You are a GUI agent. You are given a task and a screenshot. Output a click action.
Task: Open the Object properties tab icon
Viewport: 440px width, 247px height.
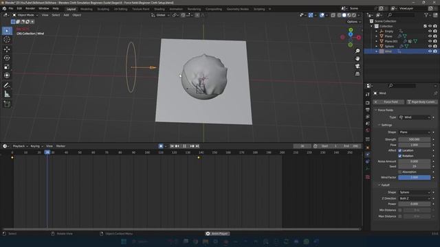(x=368, y=148)
